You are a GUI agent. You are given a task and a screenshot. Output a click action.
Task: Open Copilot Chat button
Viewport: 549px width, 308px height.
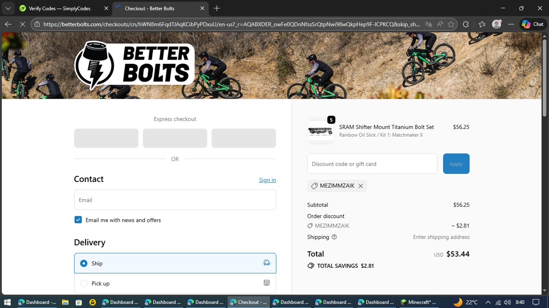click(x=533, y=24)
